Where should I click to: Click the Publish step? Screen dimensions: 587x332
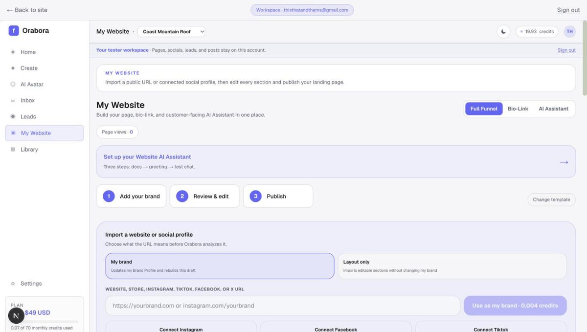278,196
